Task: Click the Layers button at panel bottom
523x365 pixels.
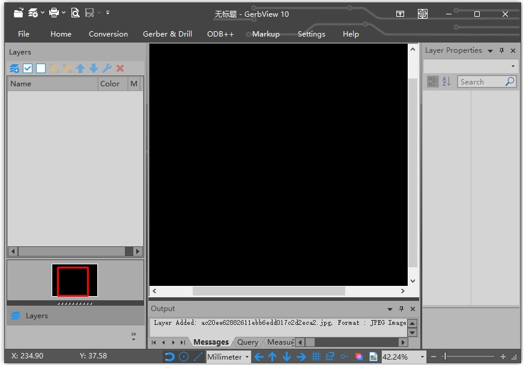Action: 36,316
